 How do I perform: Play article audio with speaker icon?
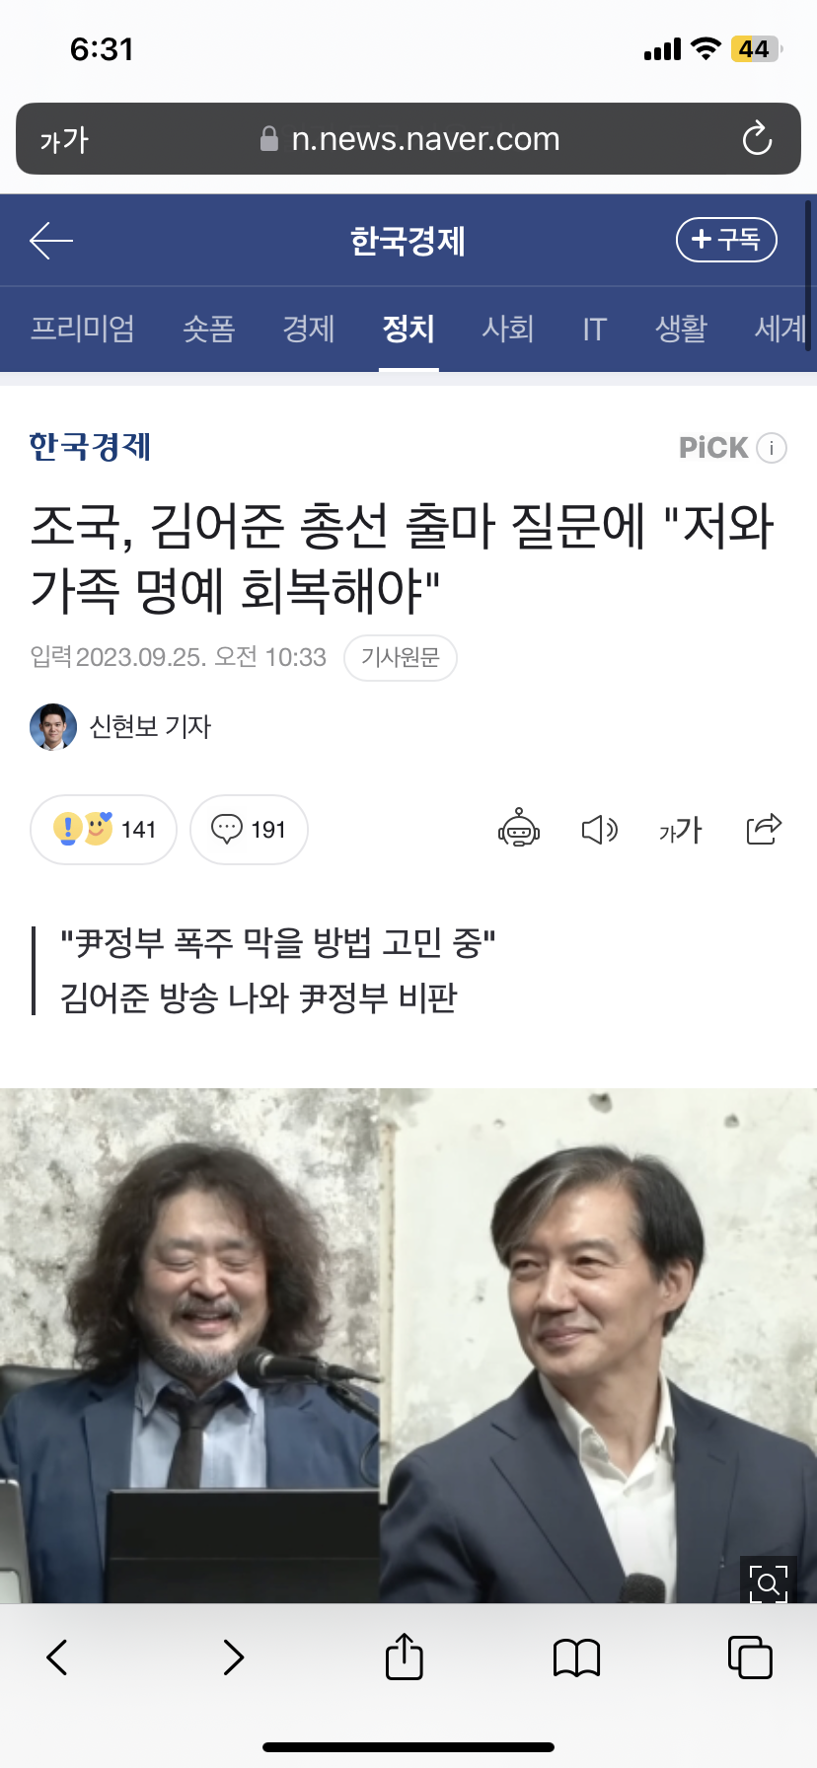[599, 830]
